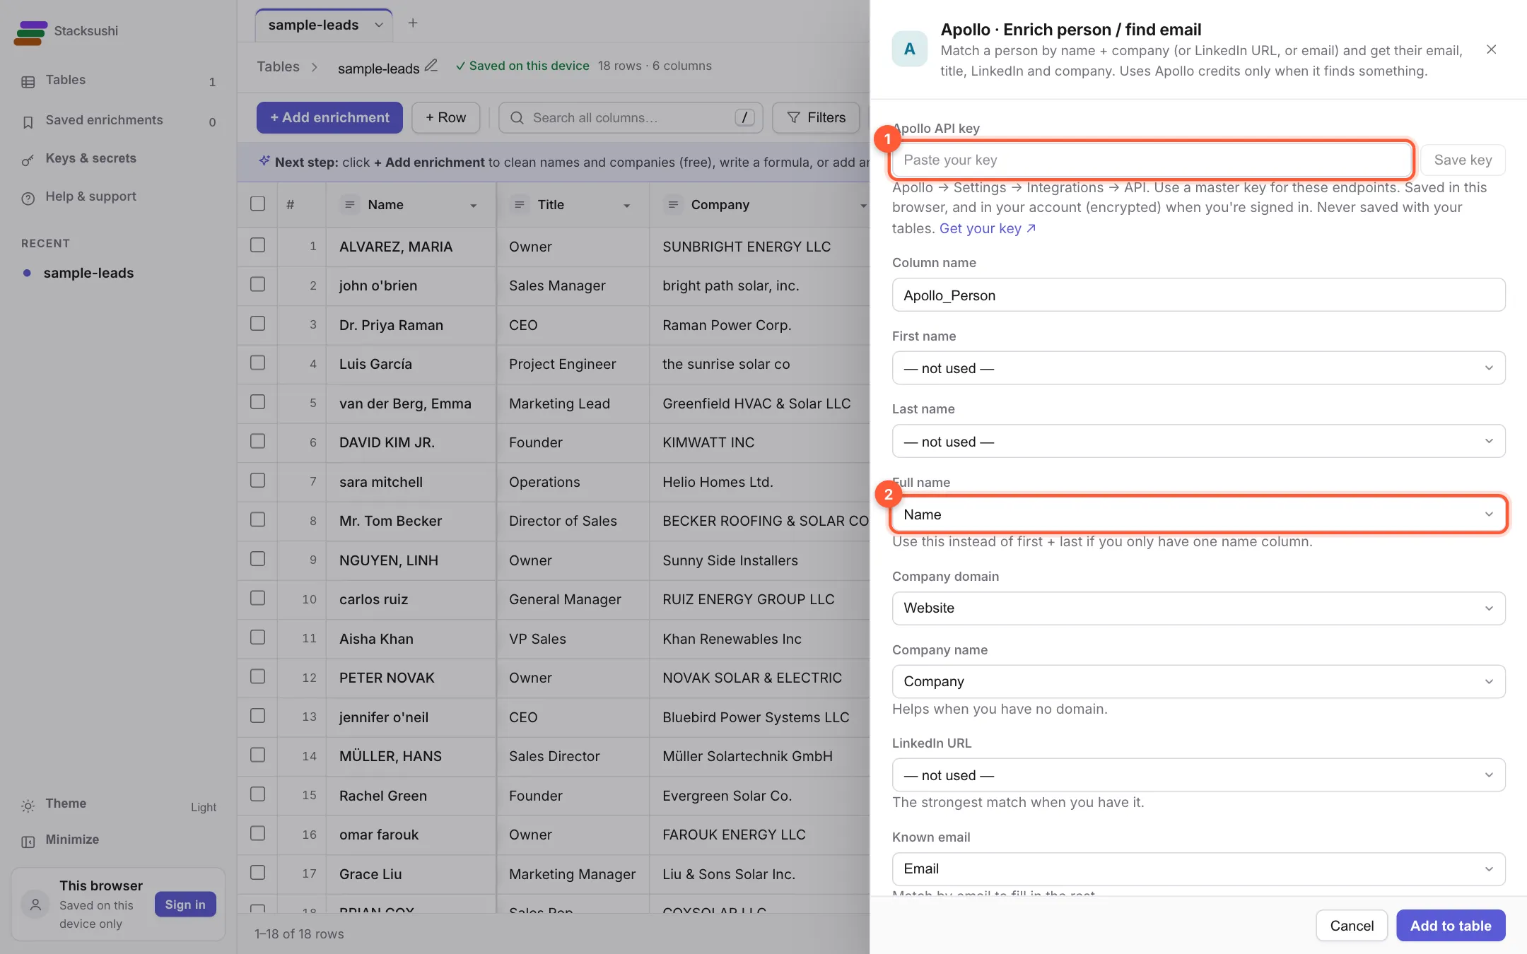Click the plus icon to add a new tab

tap(413, 23)
